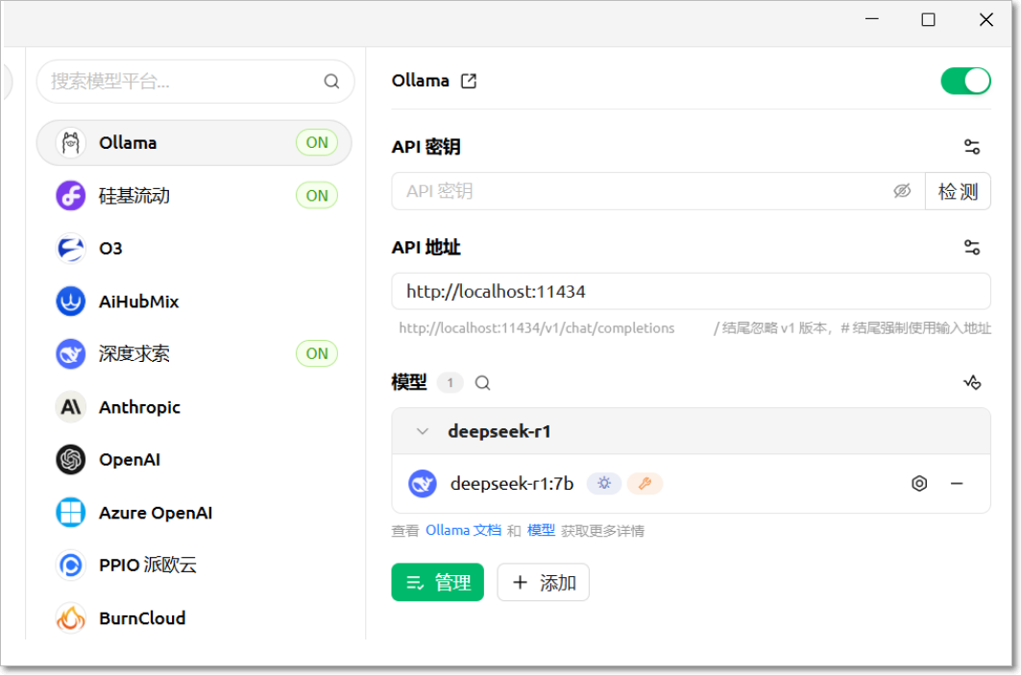Open the 模型 details link

tap(541, 531)
